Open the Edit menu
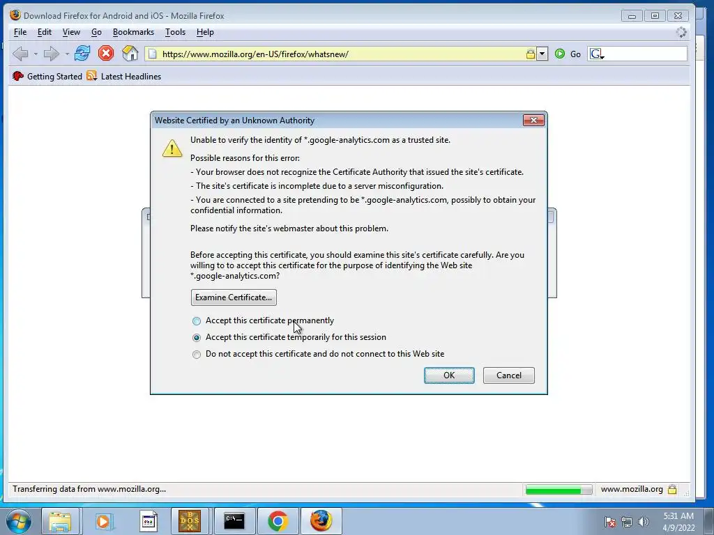 point(44,32)
